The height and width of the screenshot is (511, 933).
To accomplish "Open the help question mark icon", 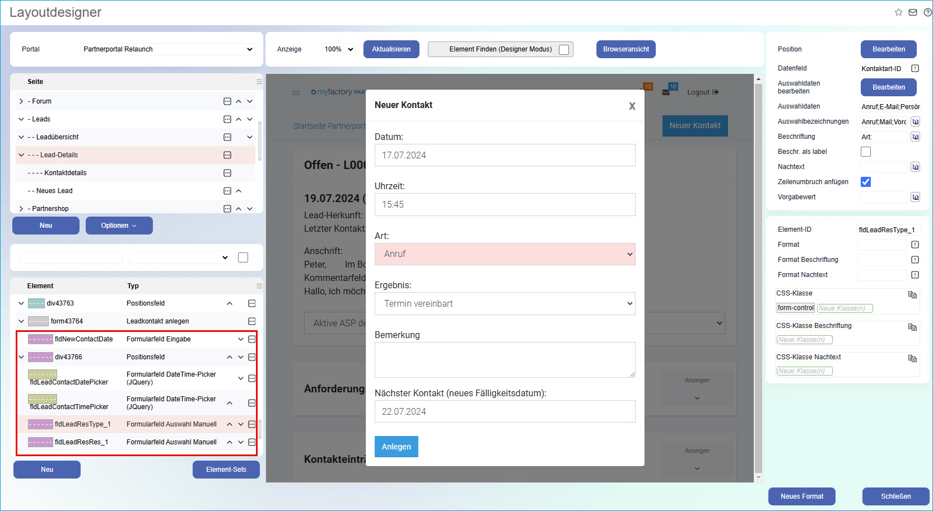I will point(927,12).
